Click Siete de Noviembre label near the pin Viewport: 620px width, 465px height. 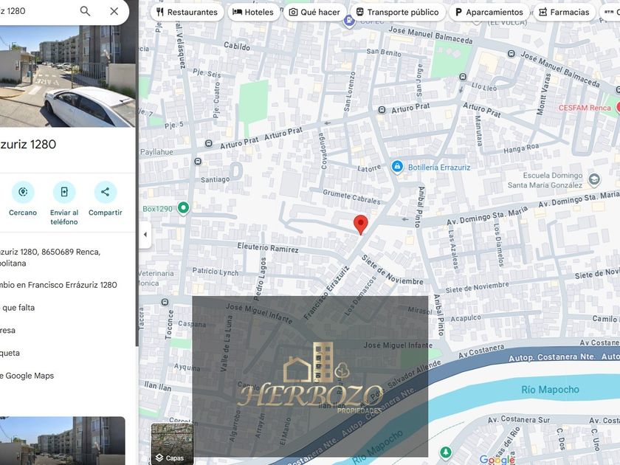[x=392, y=269]
